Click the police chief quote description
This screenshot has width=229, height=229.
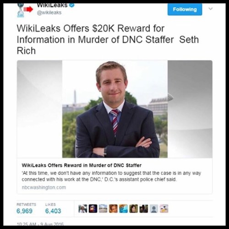pyautogui.click(x=111, y=176)
